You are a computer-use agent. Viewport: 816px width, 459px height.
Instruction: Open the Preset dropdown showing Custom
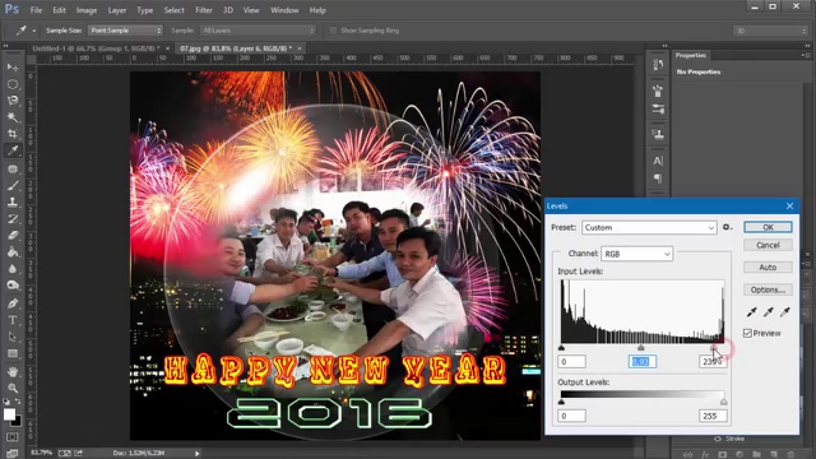649,228
